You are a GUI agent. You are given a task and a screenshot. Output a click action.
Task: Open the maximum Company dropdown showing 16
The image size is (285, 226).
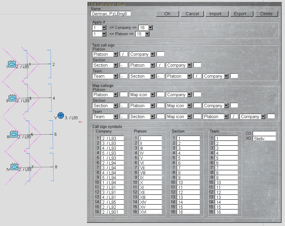150,28
